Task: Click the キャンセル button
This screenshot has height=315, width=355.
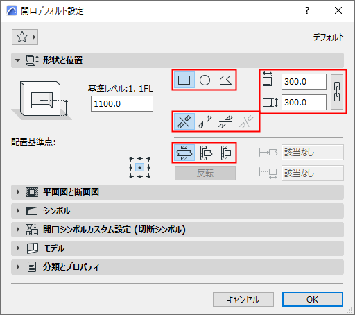Action: (x=243, y=300)
